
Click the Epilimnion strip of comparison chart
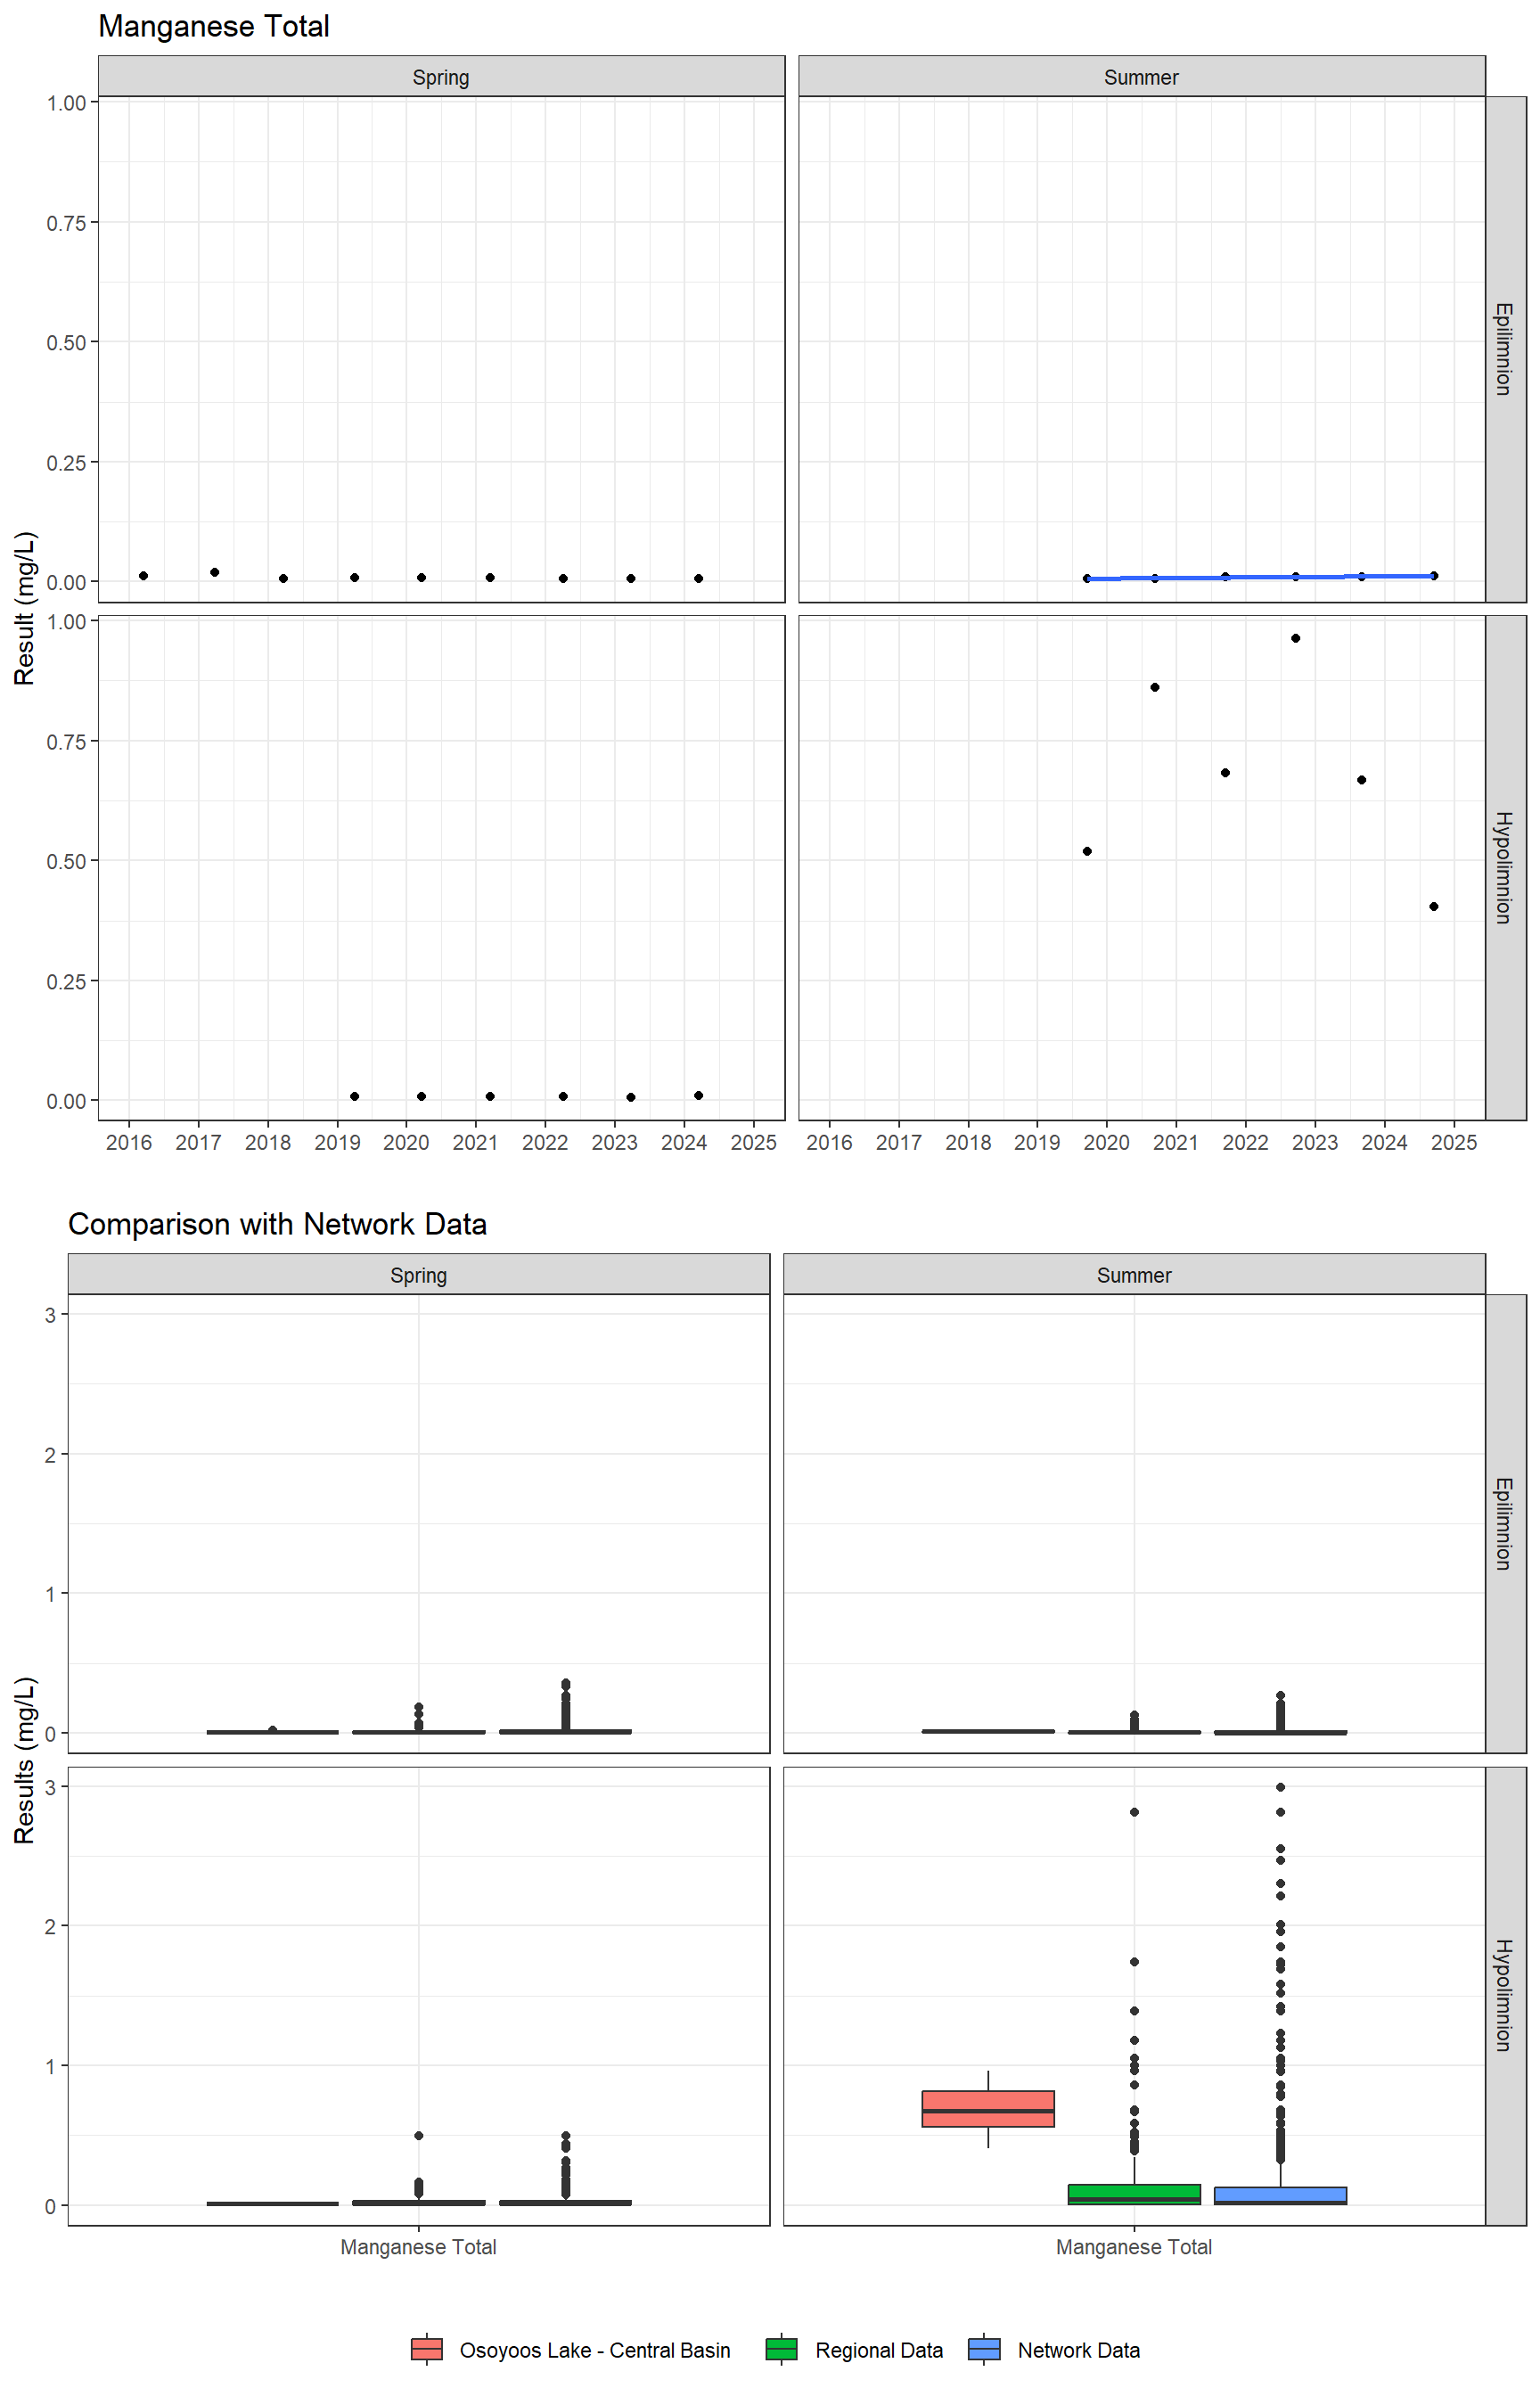[x=1505, y=1523]
